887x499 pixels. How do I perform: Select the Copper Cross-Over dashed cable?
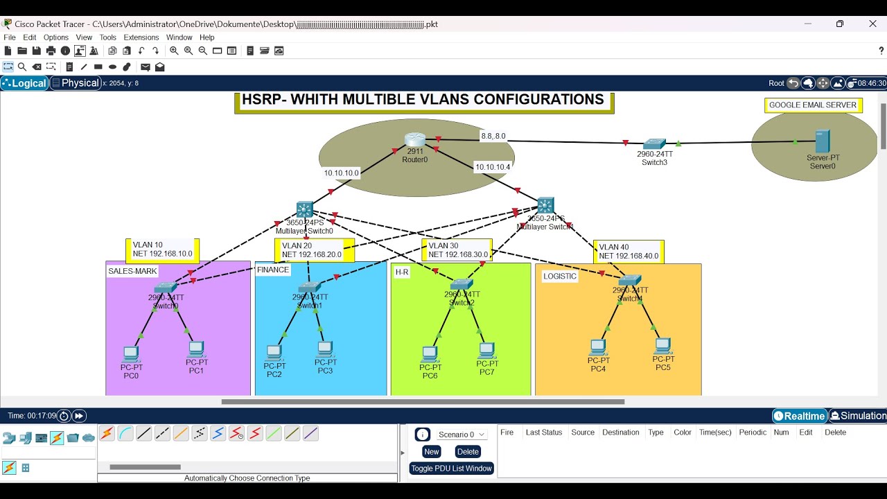click(162, 434)
